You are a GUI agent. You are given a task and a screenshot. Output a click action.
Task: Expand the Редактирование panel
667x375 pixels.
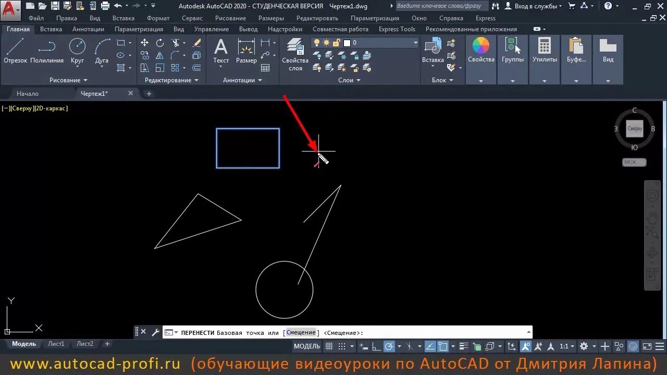[x=172, y=80]
